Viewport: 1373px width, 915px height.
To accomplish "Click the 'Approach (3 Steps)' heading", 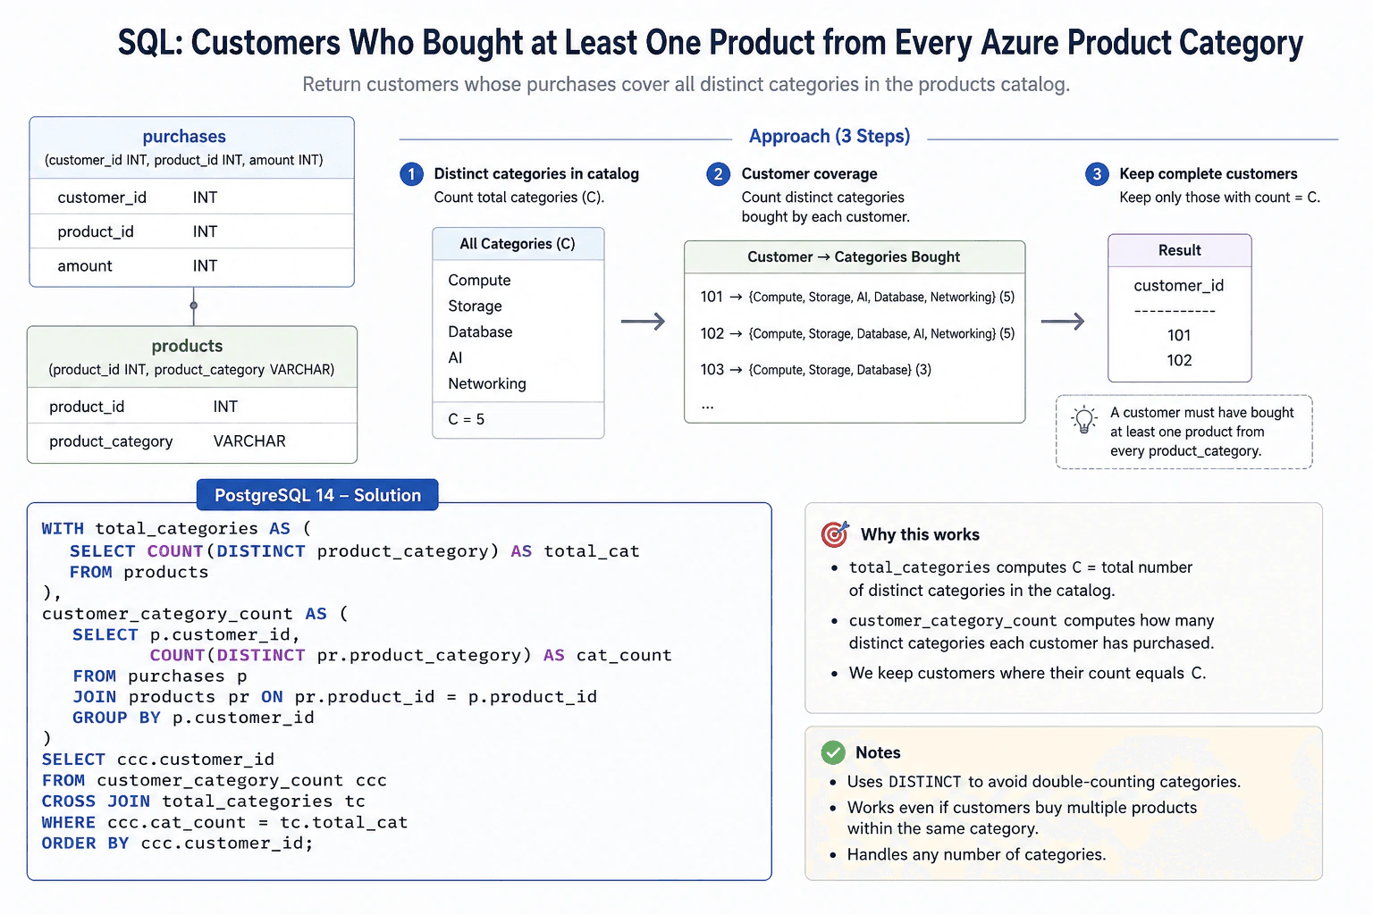I will (x=830, y=136).
